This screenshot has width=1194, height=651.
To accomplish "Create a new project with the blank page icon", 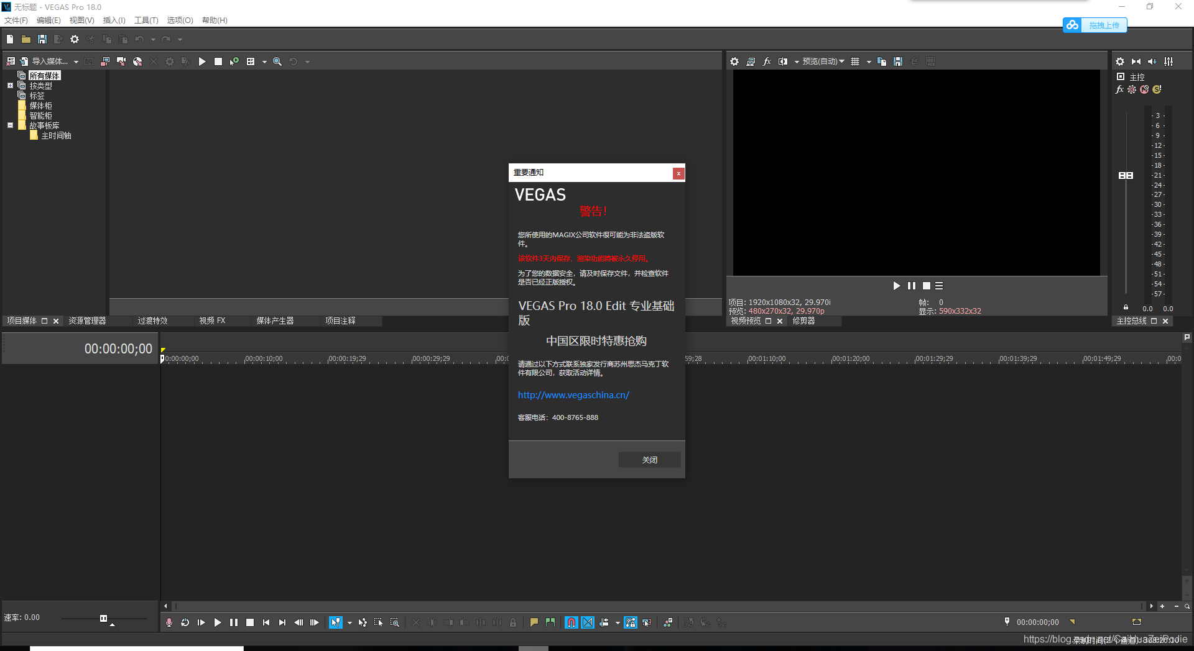I will 10,39.
